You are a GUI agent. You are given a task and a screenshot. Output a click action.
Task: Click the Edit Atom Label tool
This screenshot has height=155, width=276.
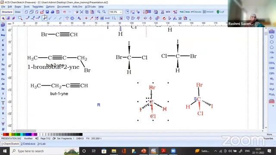(79, 18)
